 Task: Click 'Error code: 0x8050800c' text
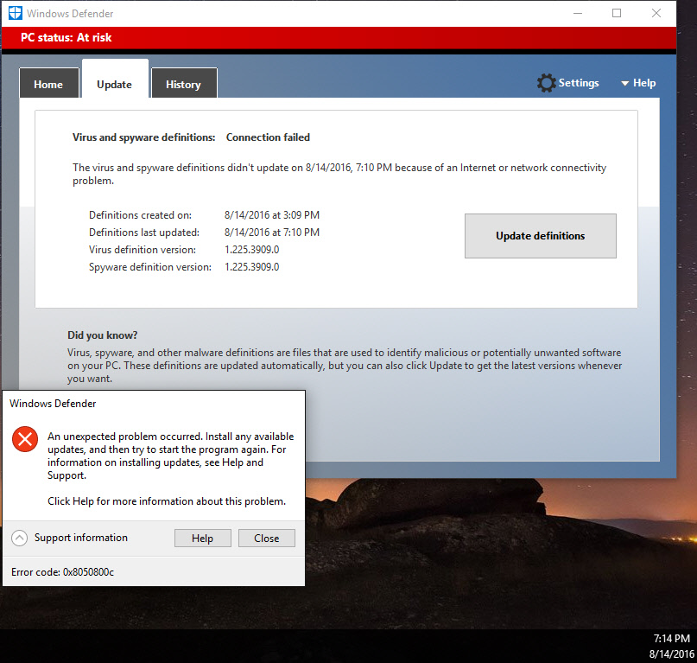click(x=63, y=572)
